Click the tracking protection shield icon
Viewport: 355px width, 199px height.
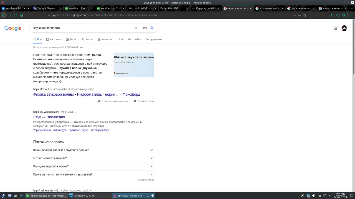49,15
